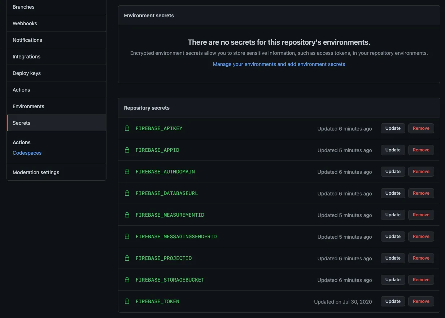Click lock icon beside FIREBASE_APPID
Screen dimensions: 445x318
[127, 150]
